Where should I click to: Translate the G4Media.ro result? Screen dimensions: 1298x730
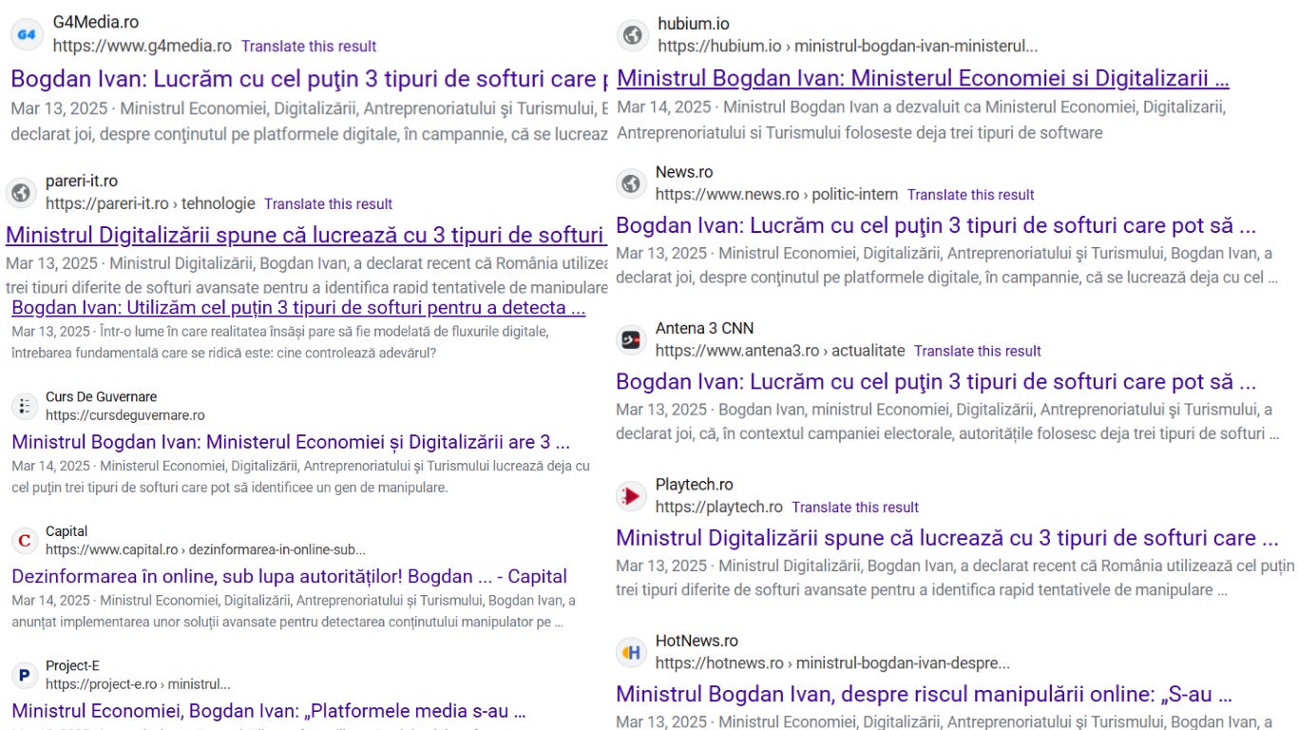[309, 46]
